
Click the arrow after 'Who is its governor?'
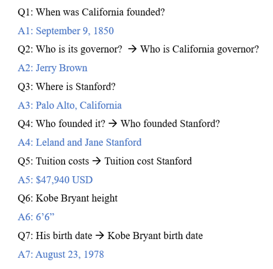coord(131,49)
